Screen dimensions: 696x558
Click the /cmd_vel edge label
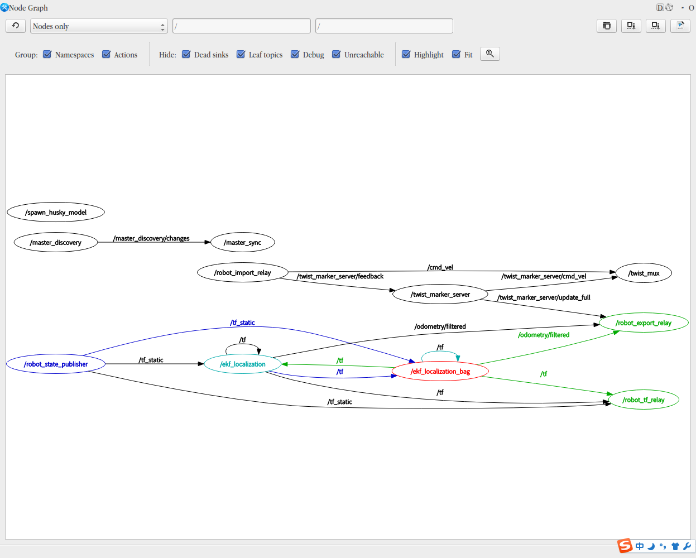(440, 267)
